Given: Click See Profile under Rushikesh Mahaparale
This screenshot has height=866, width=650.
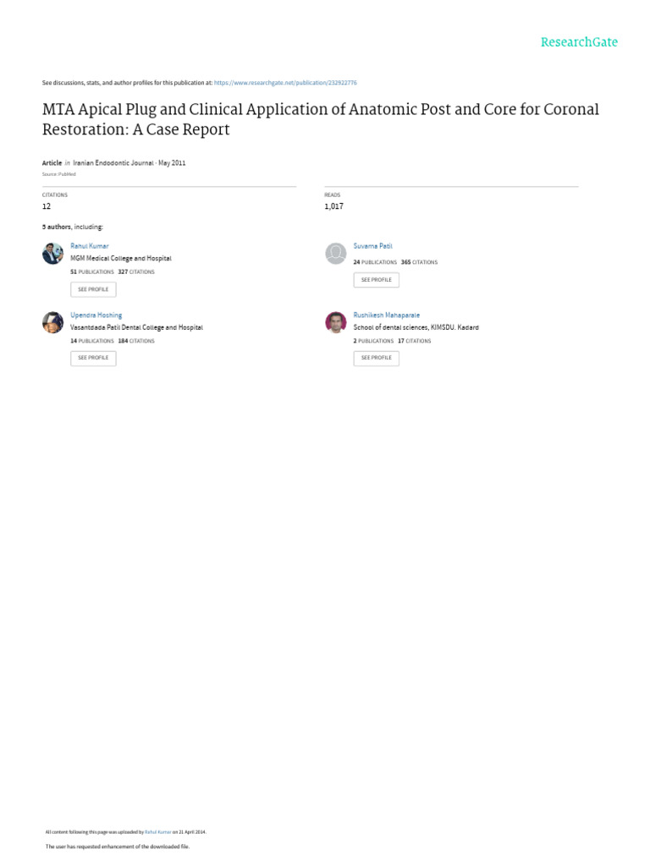Looking at the screenshot, I should [x=377, y=358].
